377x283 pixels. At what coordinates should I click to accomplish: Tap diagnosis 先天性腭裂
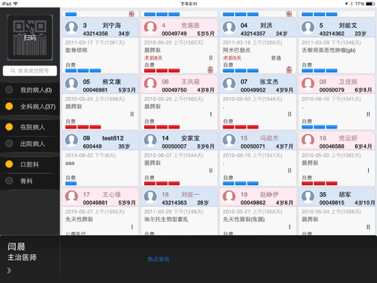pos(79,219)
